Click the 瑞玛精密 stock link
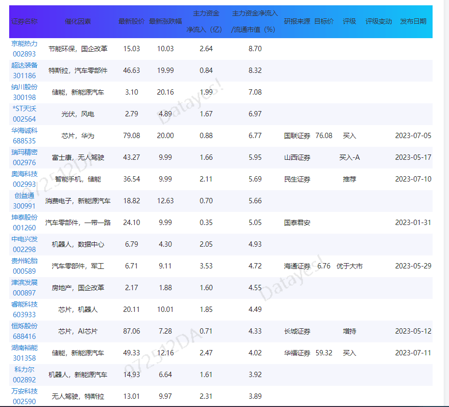 coord(24,152)
